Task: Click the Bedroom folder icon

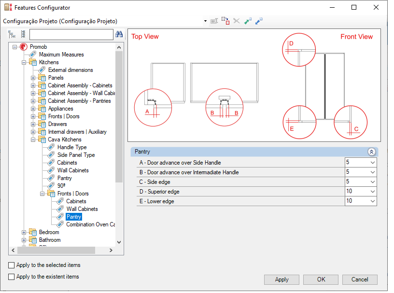Action: coord(33,232)
